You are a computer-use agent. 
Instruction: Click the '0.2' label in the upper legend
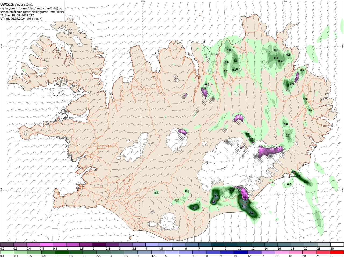pos(2,249)
